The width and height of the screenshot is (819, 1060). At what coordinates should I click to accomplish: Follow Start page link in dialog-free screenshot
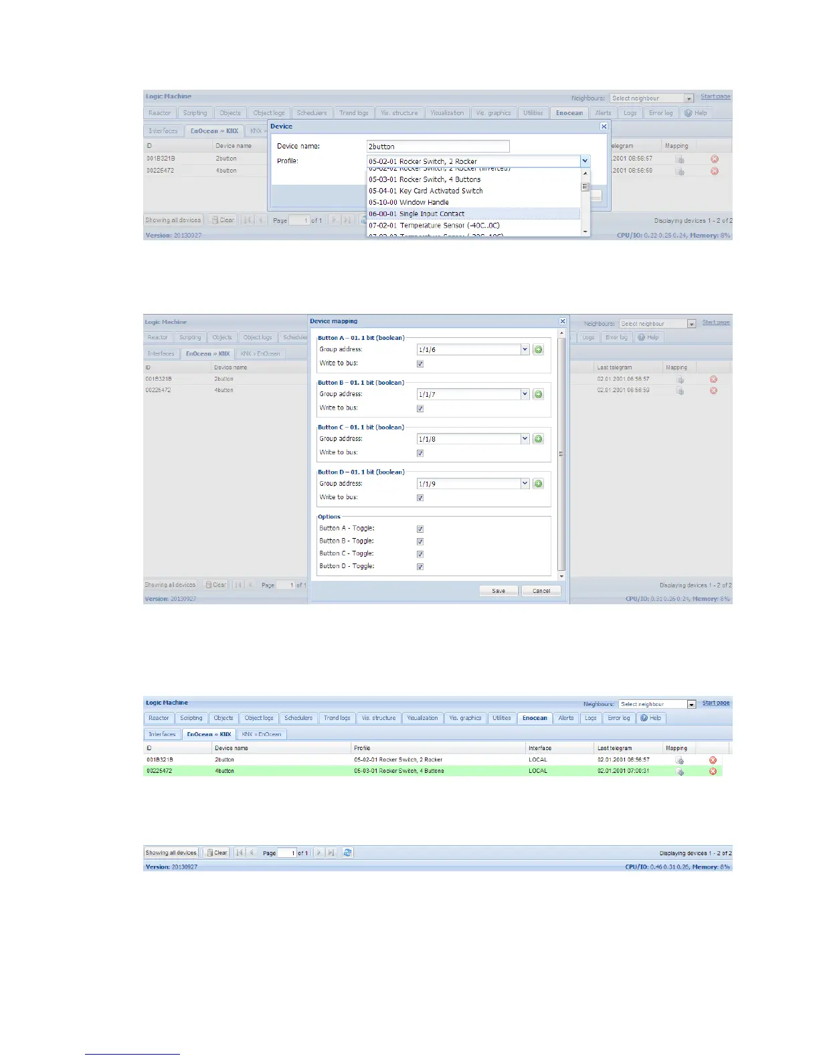tap(716, 703)
